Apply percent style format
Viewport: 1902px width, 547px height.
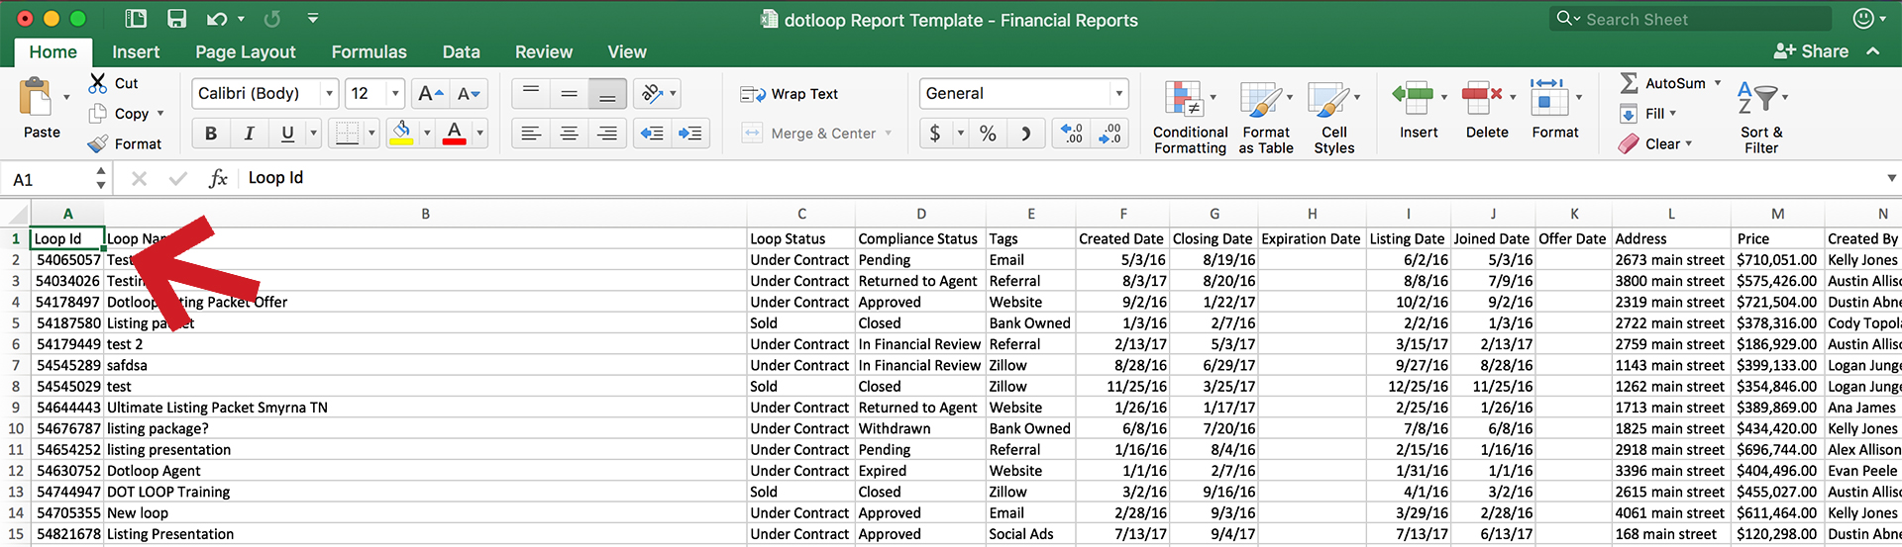click(988, 133)
